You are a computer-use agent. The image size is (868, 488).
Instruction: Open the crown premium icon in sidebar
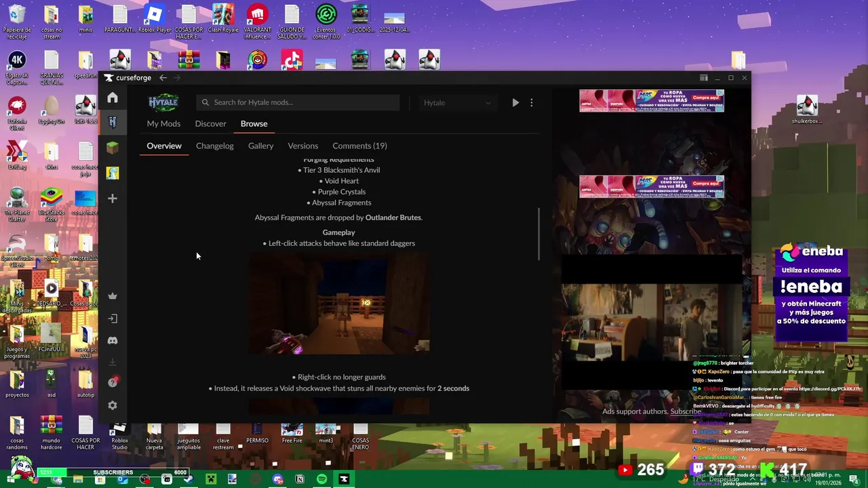pos(113,296)
